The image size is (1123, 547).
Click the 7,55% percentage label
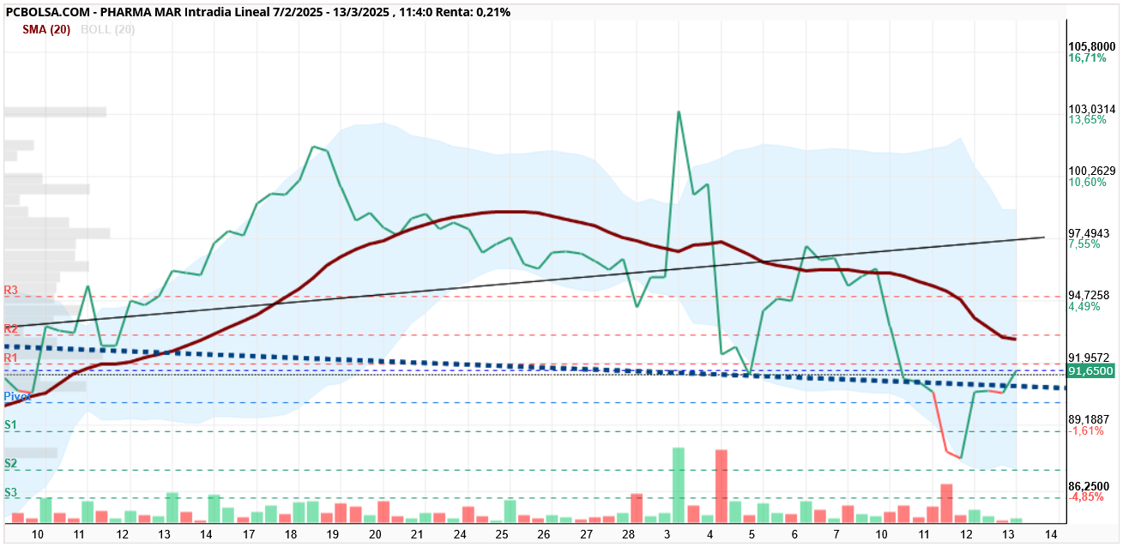coord(1084,244)
